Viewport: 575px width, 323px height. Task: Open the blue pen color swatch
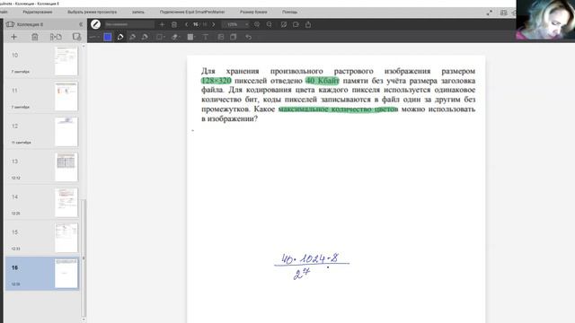[x=108, y=37]
